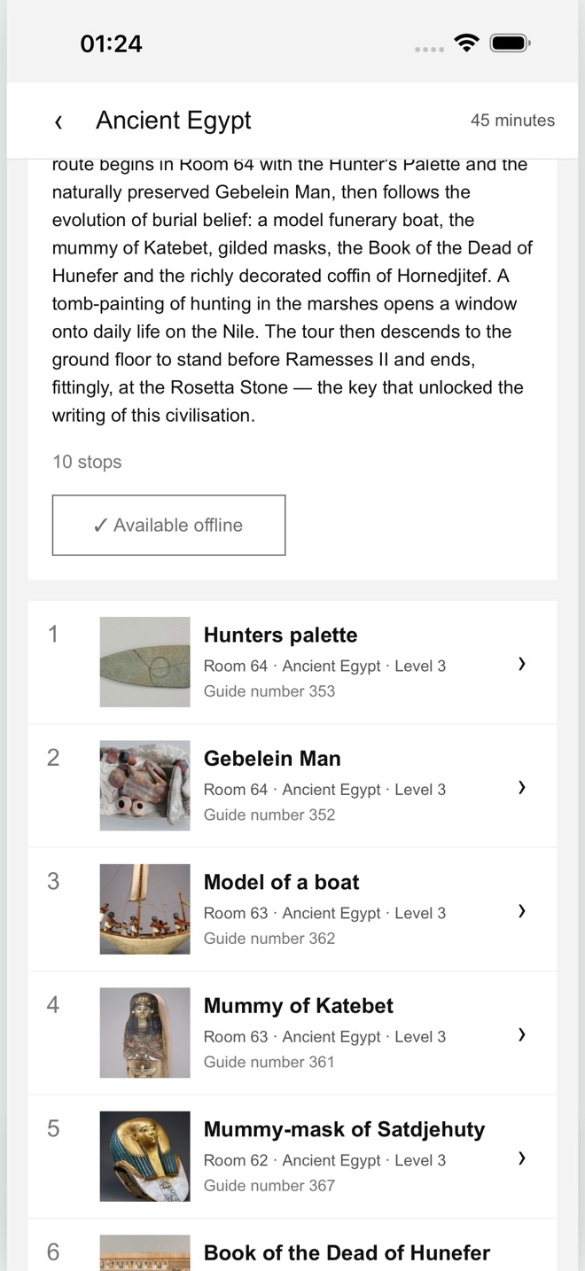Open the Hunters palette stop title

pyautogui.click(x=280, y=635)
